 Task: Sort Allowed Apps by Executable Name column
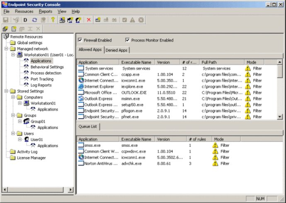point(137,62)
